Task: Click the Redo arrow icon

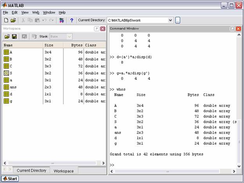Action: tap(51, 20)
